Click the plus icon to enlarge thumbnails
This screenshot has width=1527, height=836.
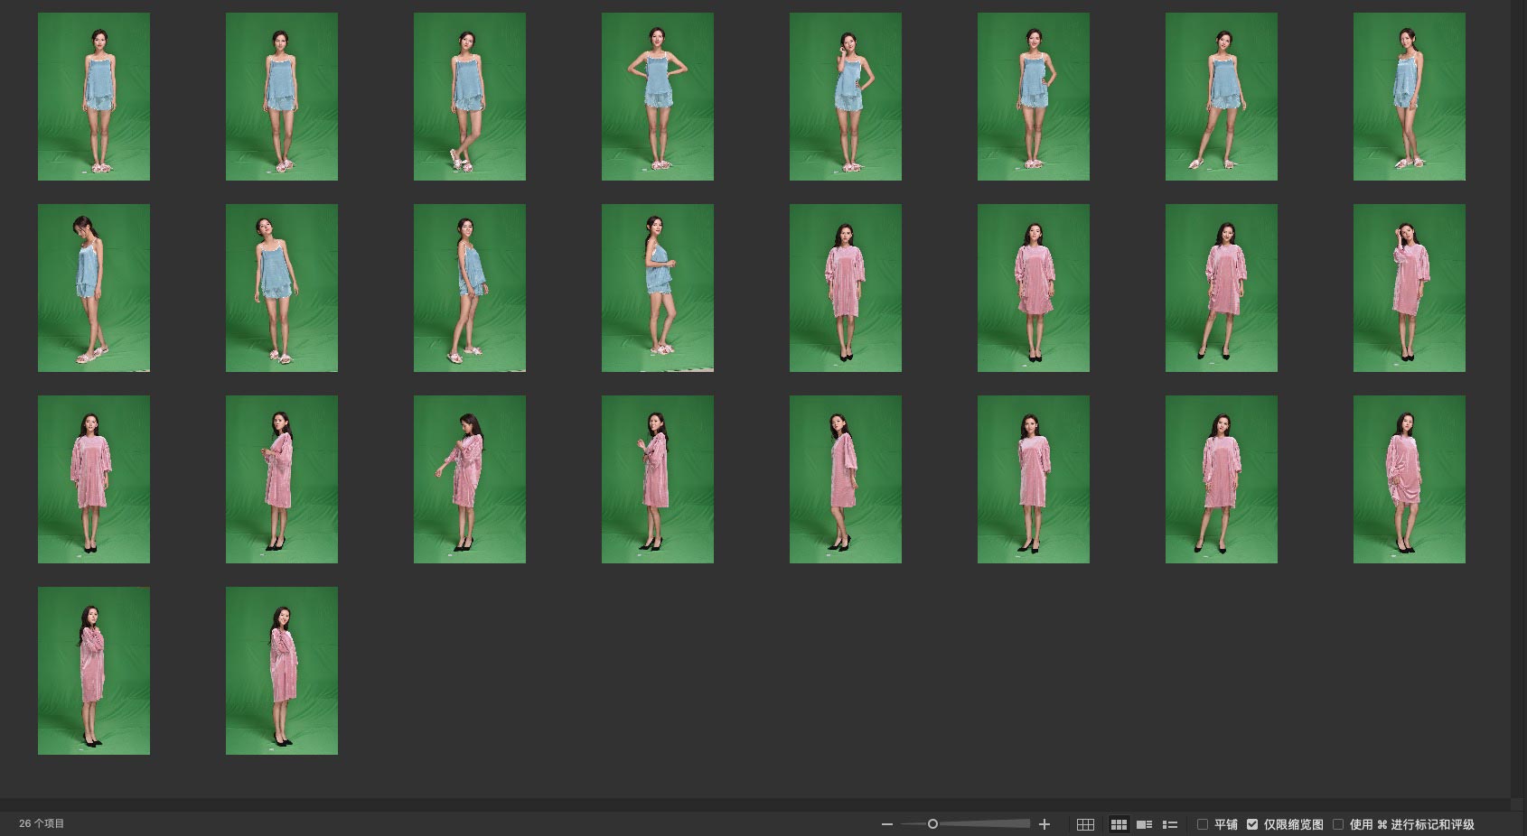[1045, 824]
